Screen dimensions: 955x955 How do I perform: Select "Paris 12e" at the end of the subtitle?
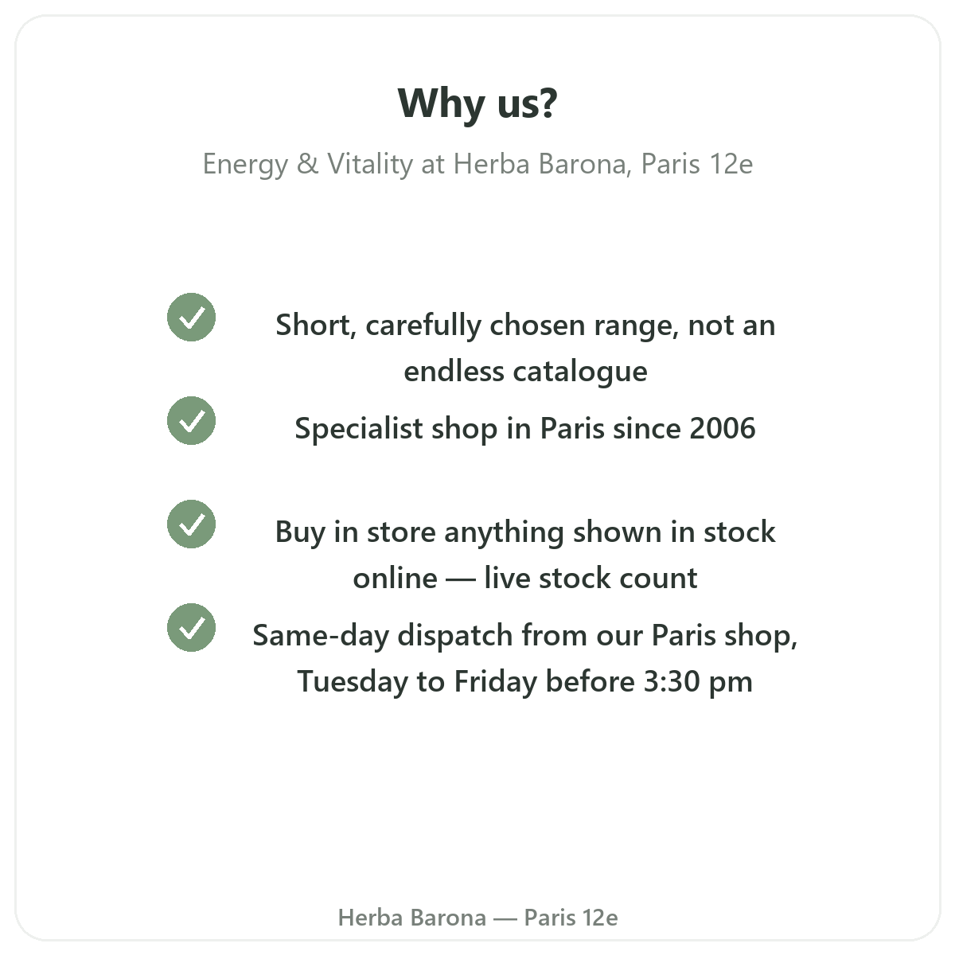[x=697, y=164]
